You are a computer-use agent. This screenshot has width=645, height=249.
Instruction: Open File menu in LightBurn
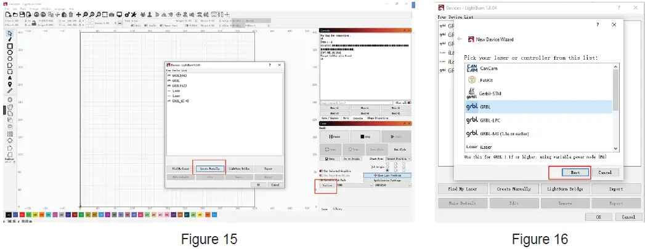click(x=7, y=9)
